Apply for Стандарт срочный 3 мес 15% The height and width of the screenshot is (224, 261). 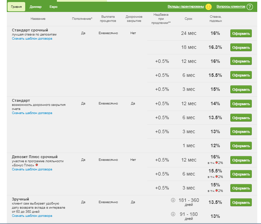point(241,89)
